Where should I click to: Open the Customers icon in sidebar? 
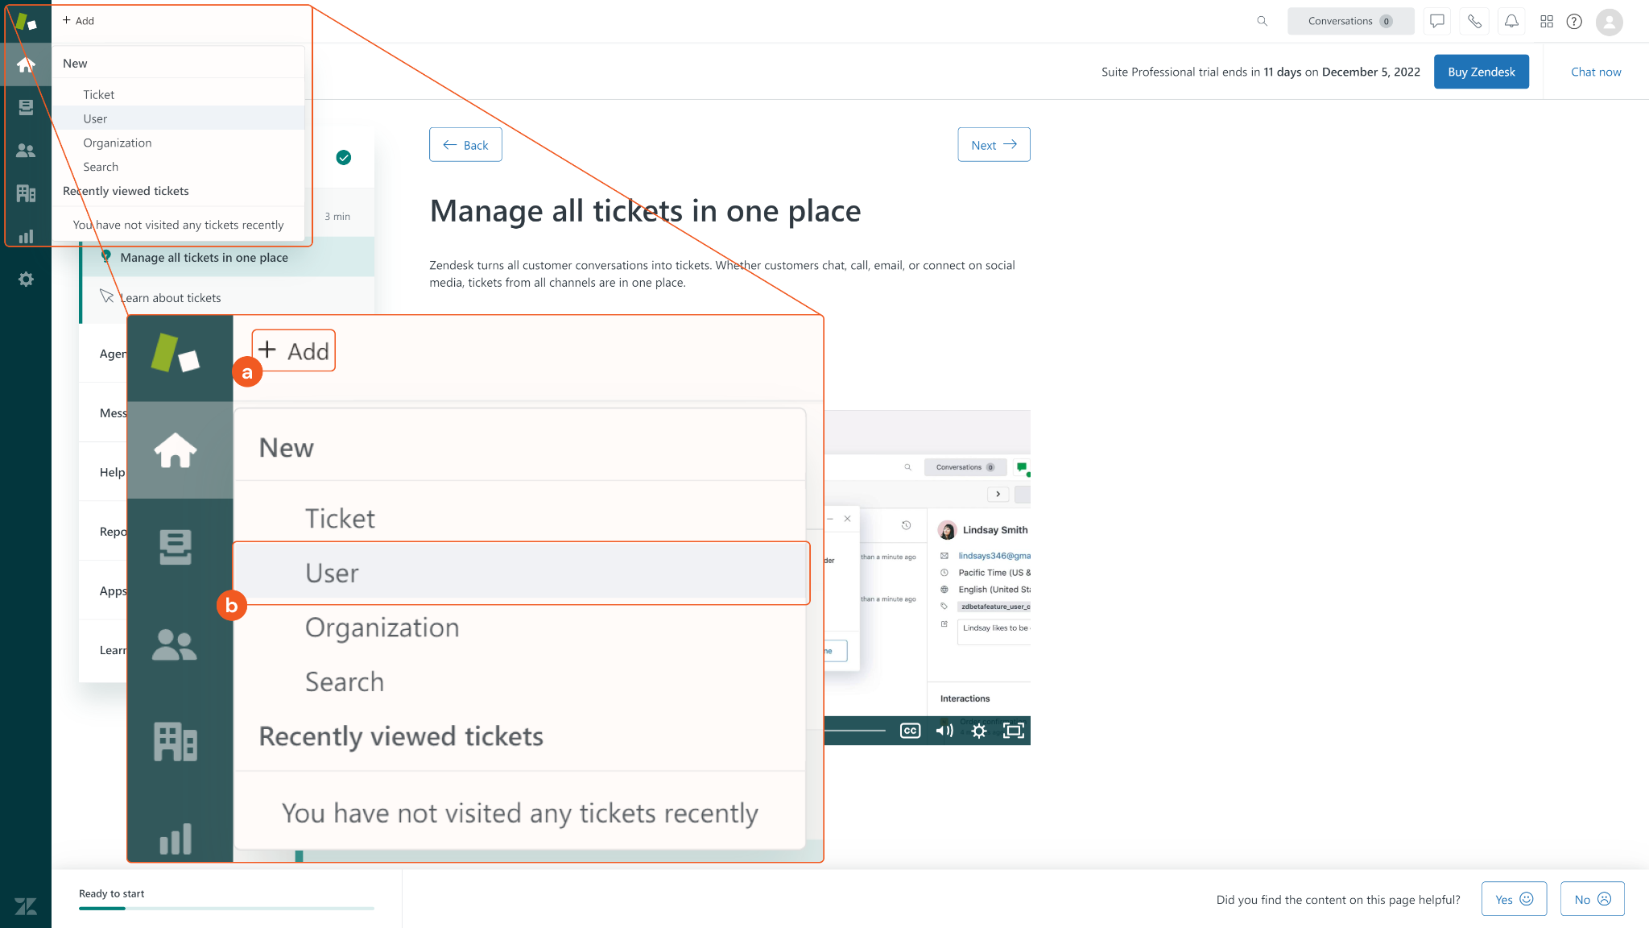(x=26, y=151)
